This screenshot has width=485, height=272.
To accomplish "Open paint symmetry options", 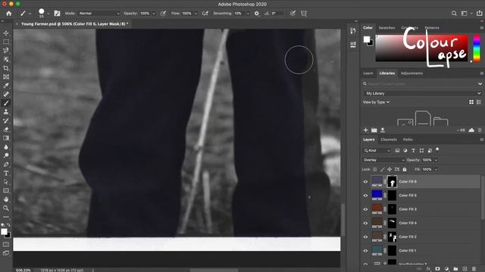I will click(304, 14).
